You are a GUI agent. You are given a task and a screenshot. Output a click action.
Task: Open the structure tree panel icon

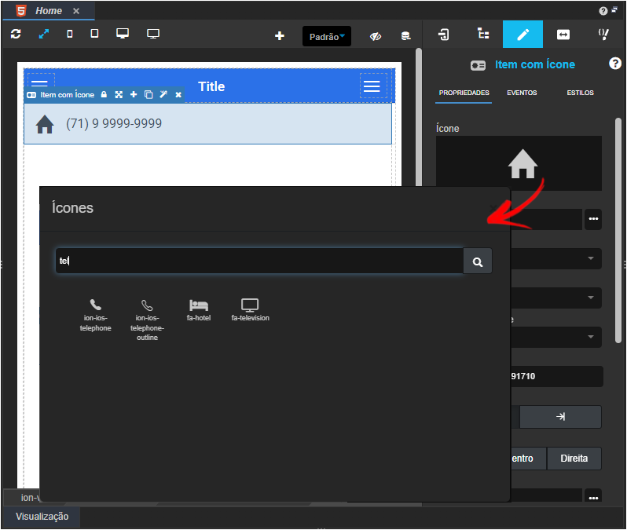point(483,34)
